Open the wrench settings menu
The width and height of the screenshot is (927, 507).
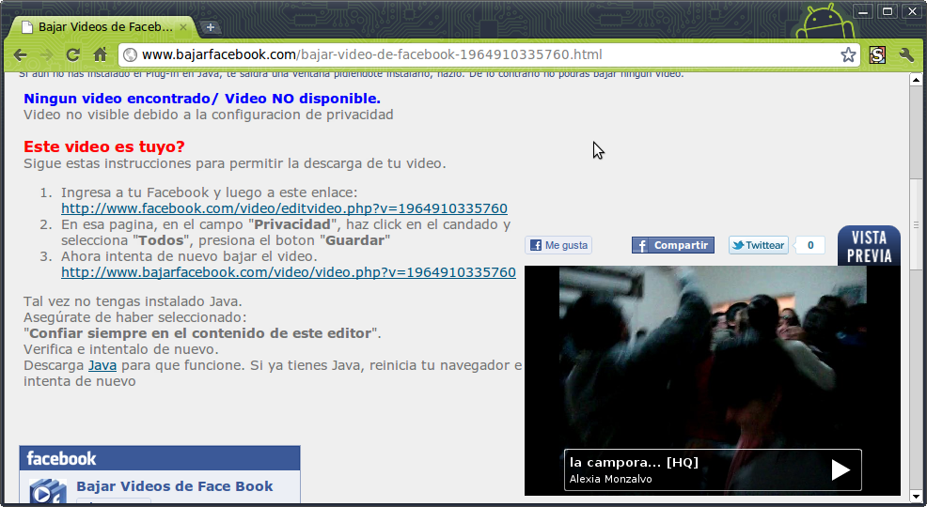[x=906, y=54]
